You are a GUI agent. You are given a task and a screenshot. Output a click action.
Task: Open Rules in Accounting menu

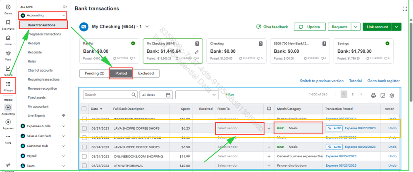tap(31, 61)
